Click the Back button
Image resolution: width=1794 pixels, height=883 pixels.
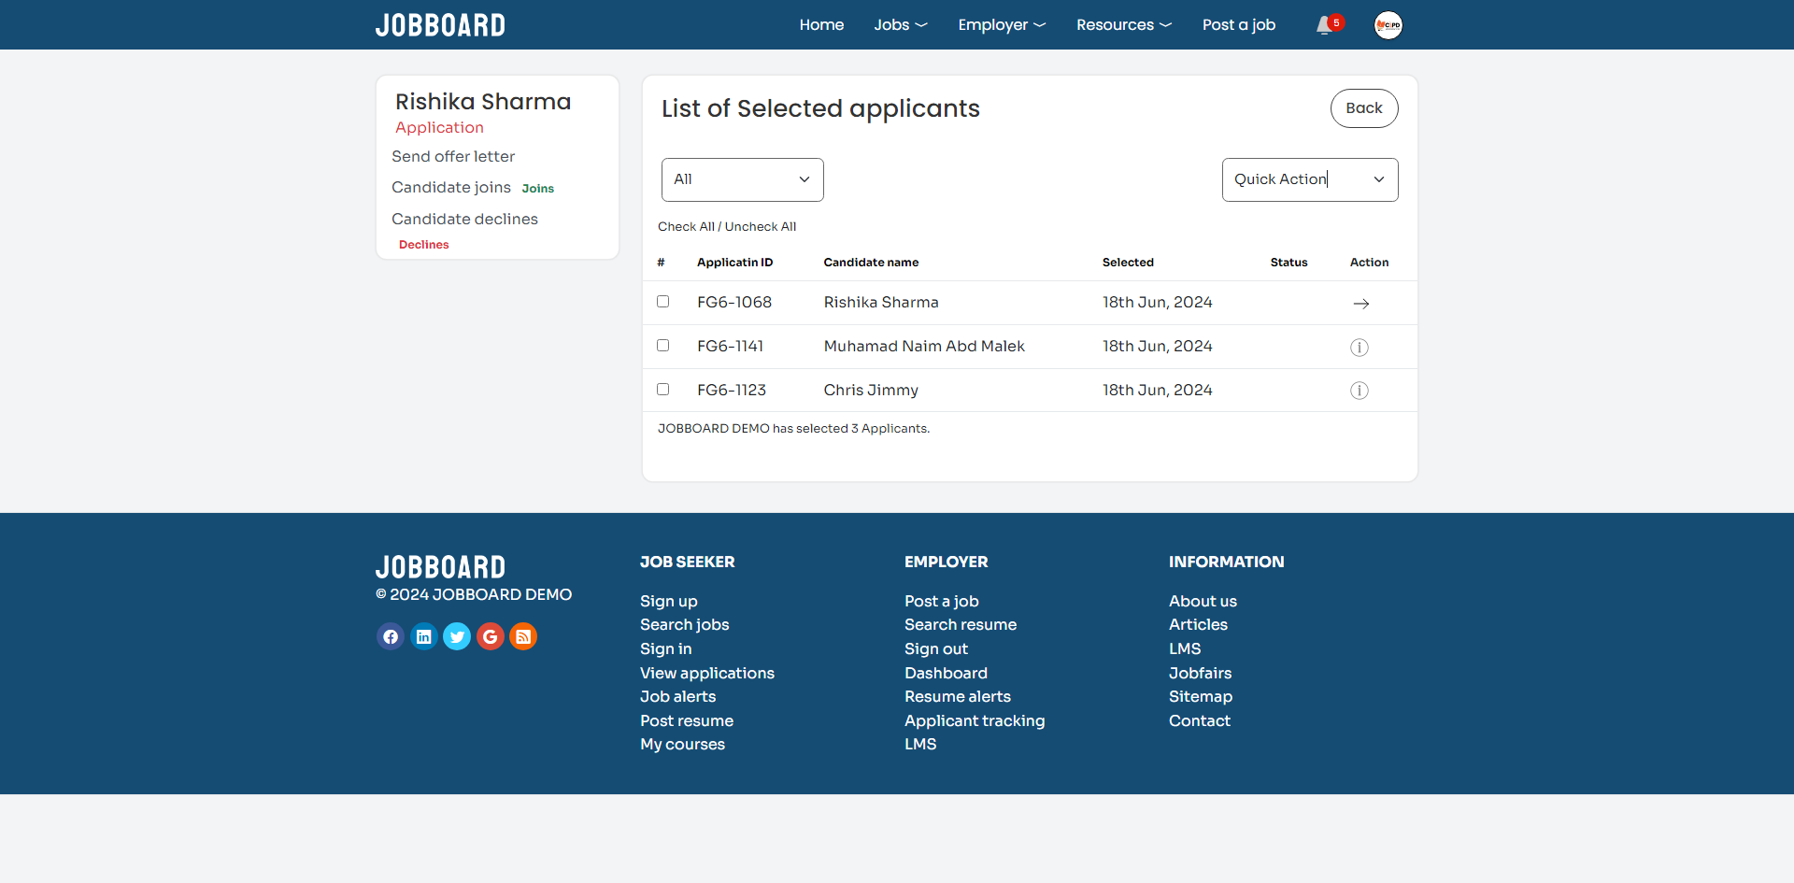[x=1364, y=108]
